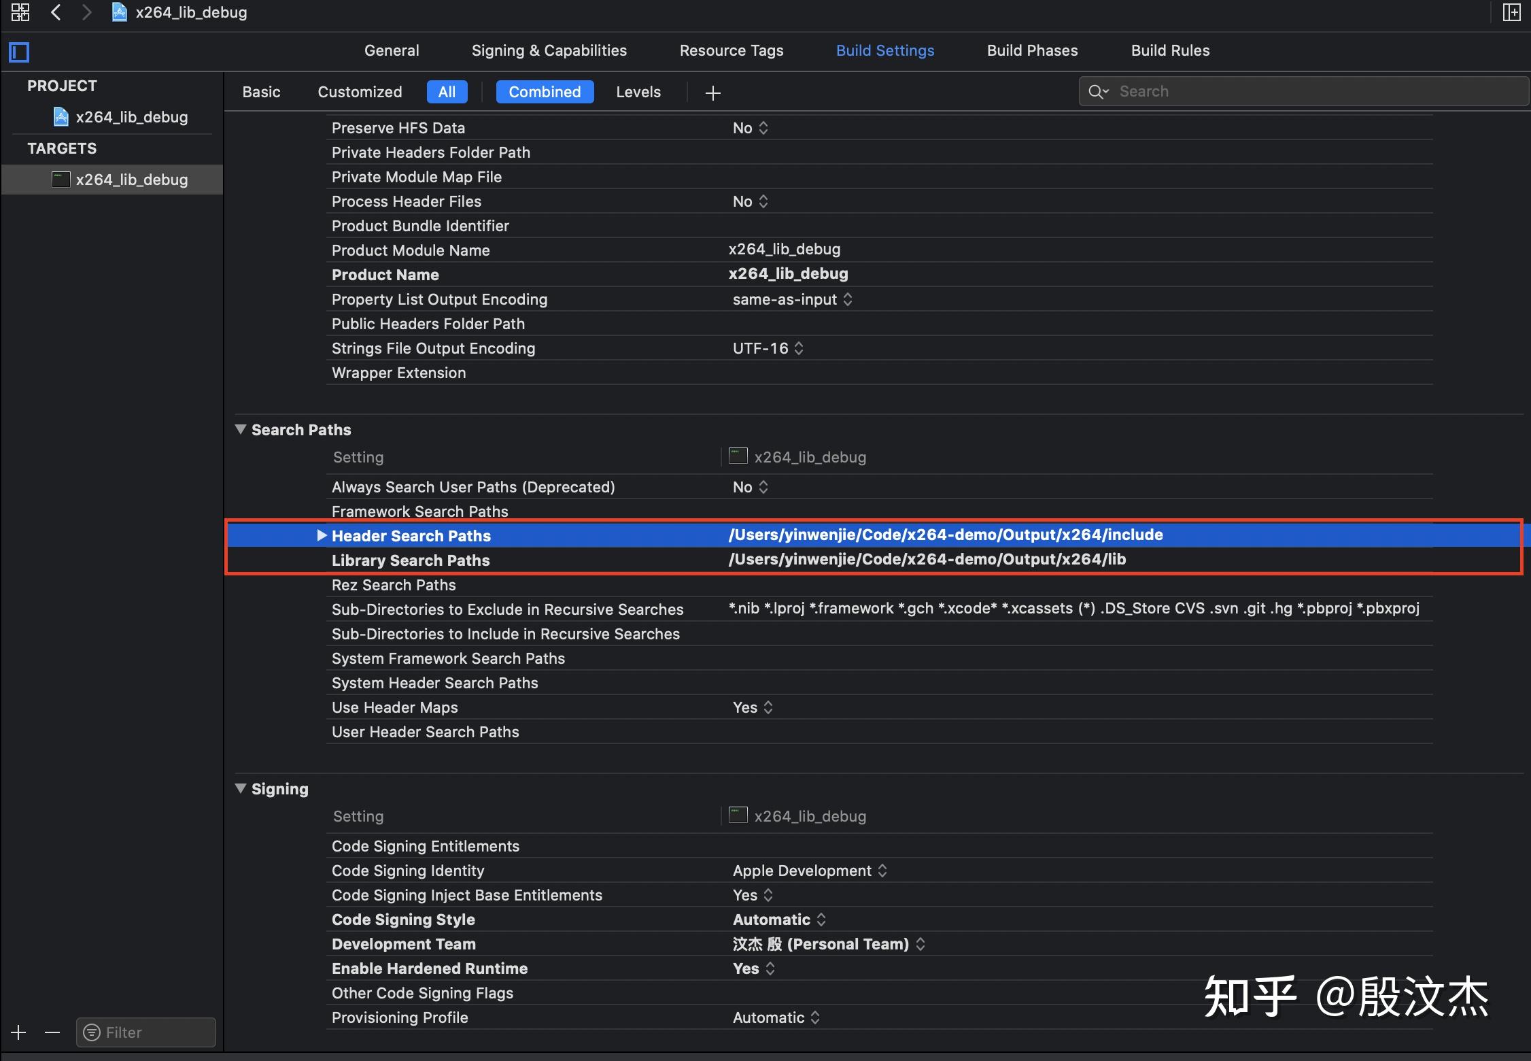Viewport: 1531px width, 1061px height.
Task: Click the plus button to add a setting
Action: 712,92
